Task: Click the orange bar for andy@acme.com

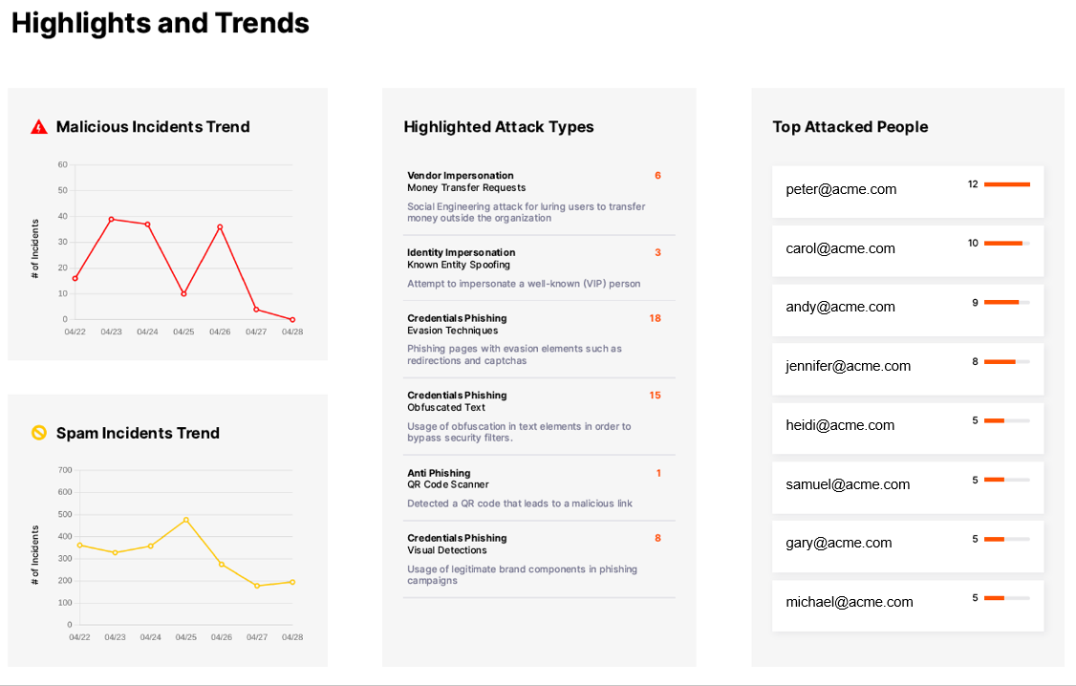Action: [x=1001, y=303]
